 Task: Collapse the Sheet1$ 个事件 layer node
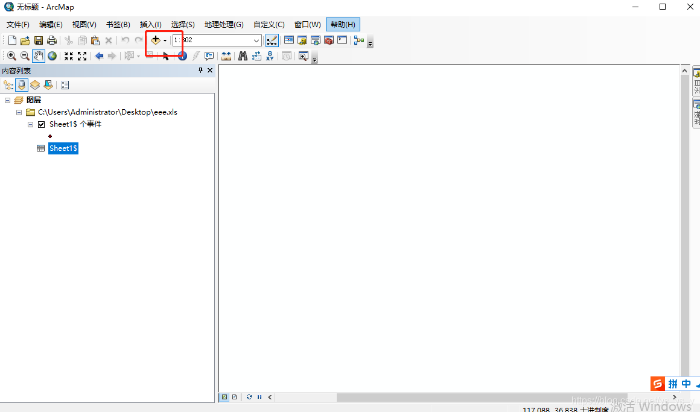(30, 124)
